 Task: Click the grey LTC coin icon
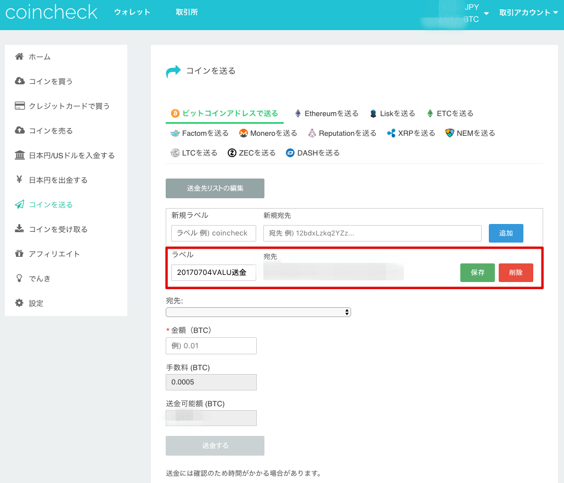point(175,153)
